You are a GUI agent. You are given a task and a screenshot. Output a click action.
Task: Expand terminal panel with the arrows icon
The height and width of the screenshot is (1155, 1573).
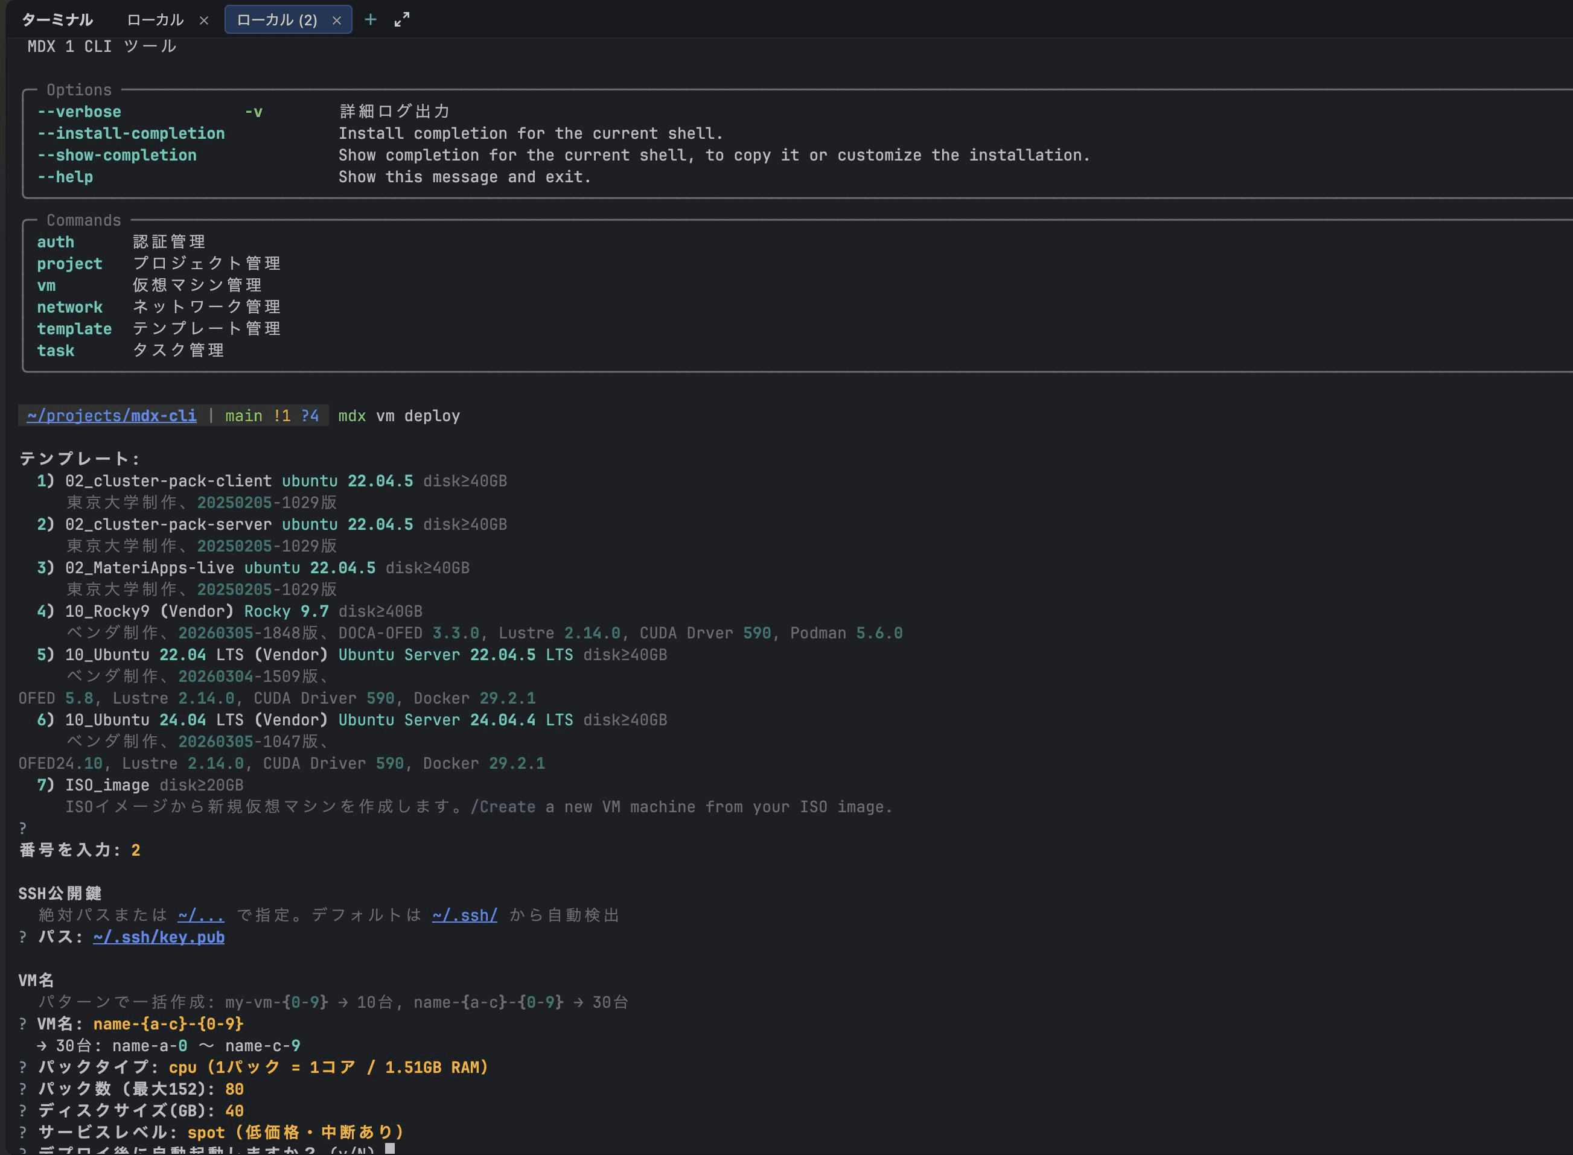pyautogui.click(x=402, y=19)
